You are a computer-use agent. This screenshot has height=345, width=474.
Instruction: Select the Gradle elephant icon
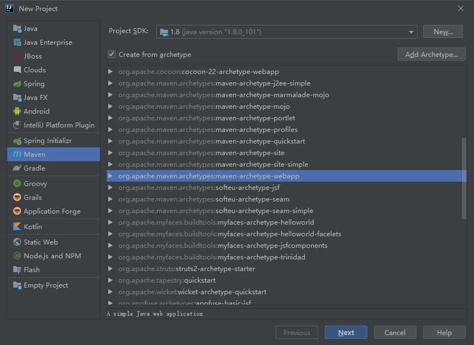[17, 168]
